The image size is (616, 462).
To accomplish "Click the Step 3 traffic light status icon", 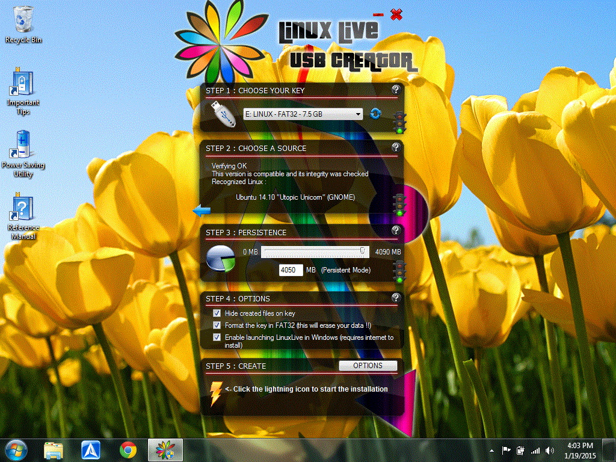I will [400, 272].
